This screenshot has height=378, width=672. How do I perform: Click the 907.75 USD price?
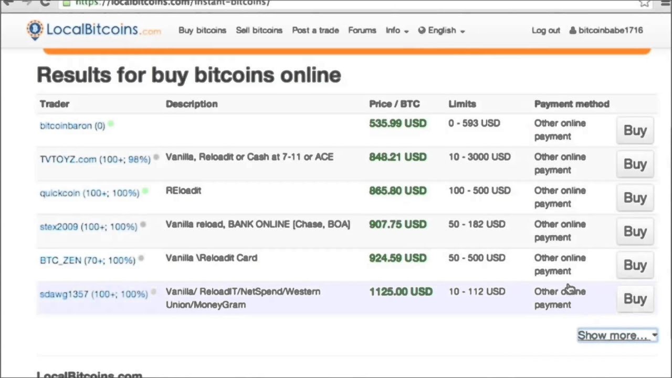click(x=397, y=224)
